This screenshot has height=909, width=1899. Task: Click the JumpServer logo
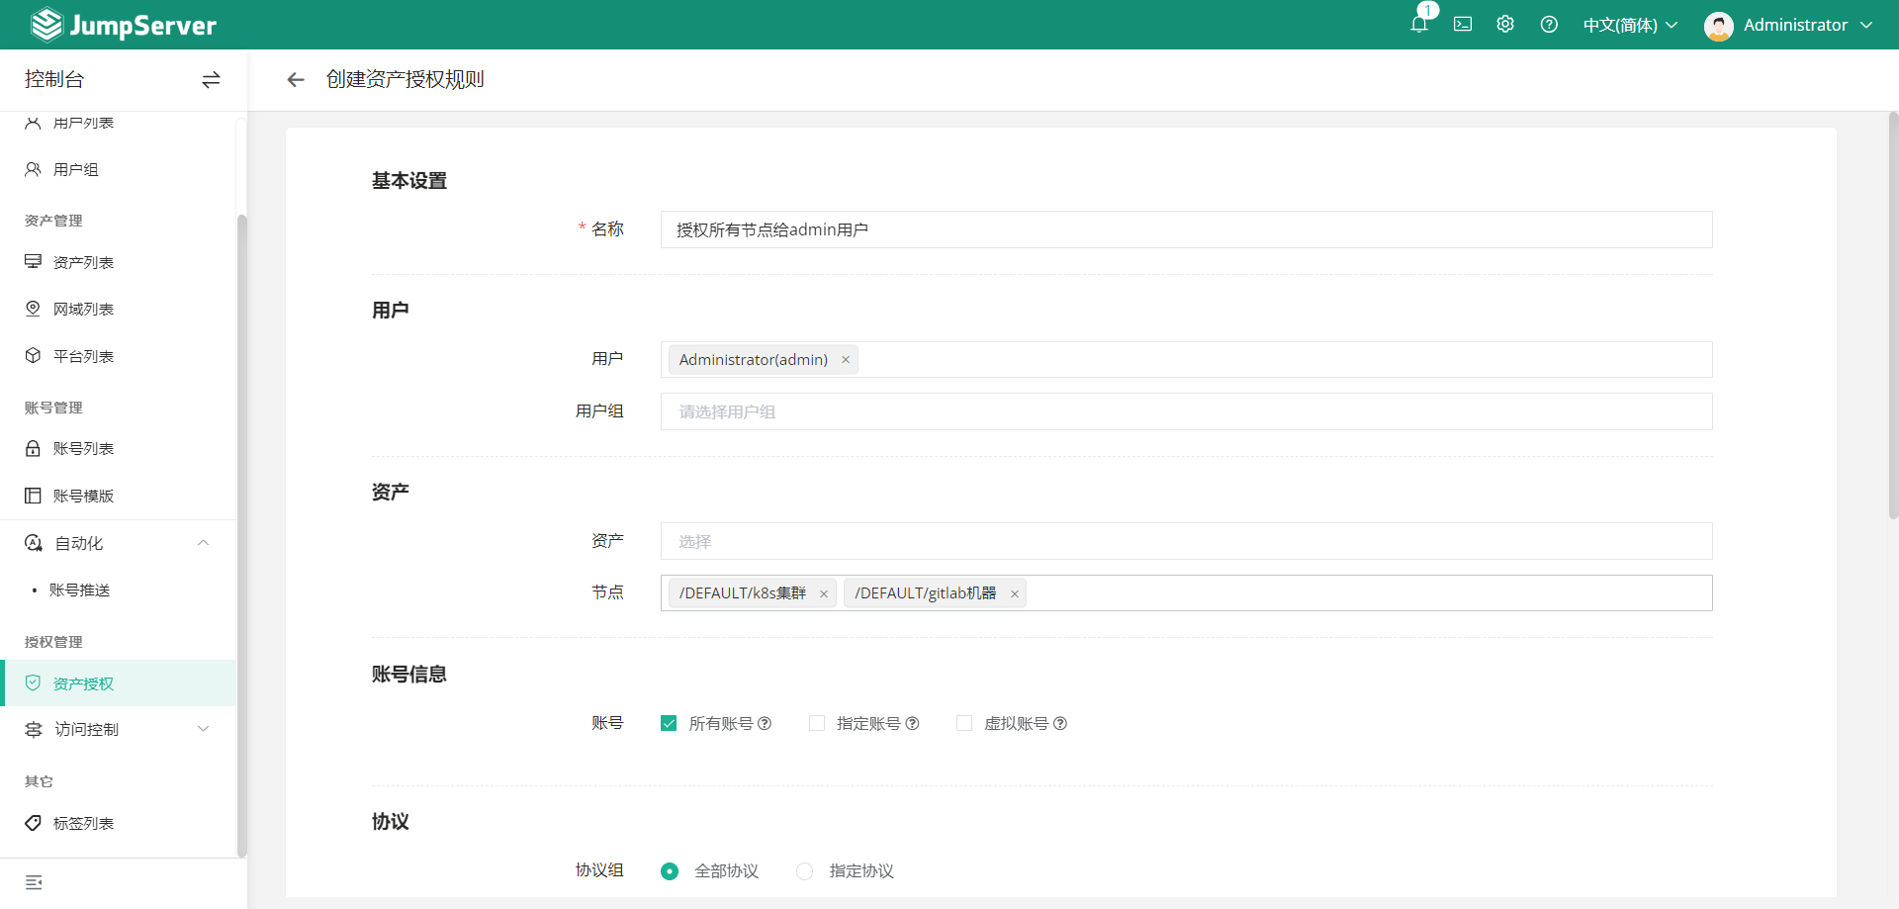[124, 25]
